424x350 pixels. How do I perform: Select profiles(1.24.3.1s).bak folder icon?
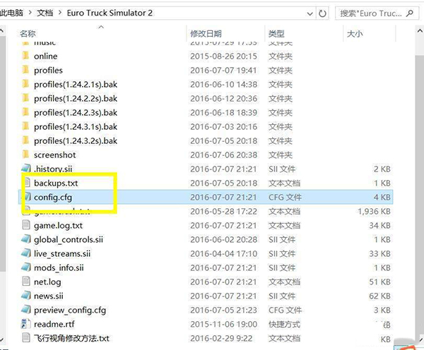click(25, 126)
